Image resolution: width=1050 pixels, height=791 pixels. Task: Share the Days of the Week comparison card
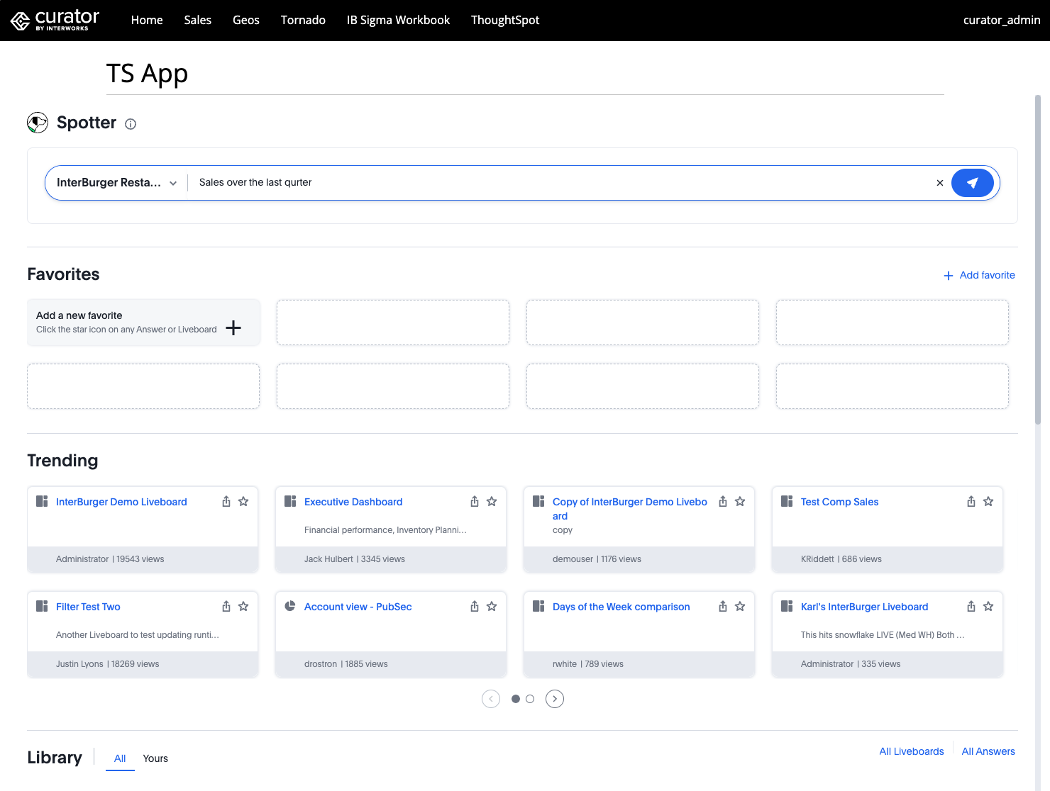coord(723,607)
